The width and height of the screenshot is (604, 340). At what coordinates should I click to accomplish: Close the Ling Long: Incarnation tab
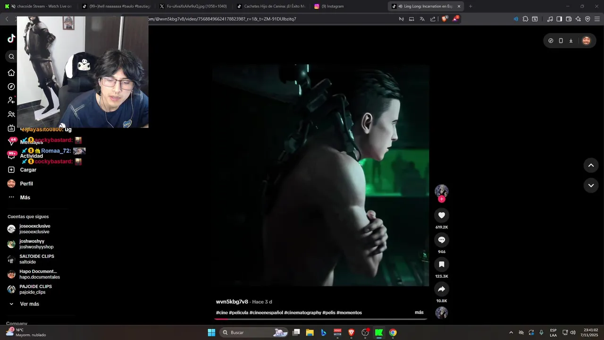458,6
